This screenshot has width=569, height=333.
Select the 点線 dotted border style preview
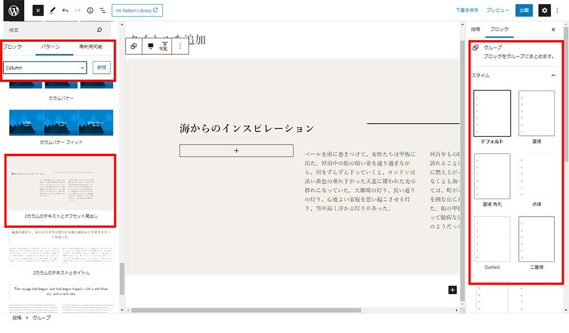click(x=536, y=176)
